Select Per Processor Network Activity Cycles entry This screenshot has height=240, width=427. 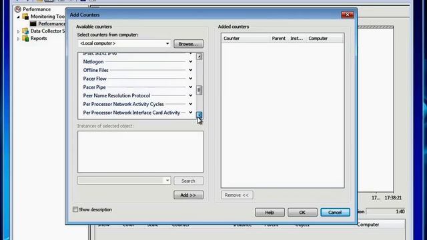click(123, 104)
